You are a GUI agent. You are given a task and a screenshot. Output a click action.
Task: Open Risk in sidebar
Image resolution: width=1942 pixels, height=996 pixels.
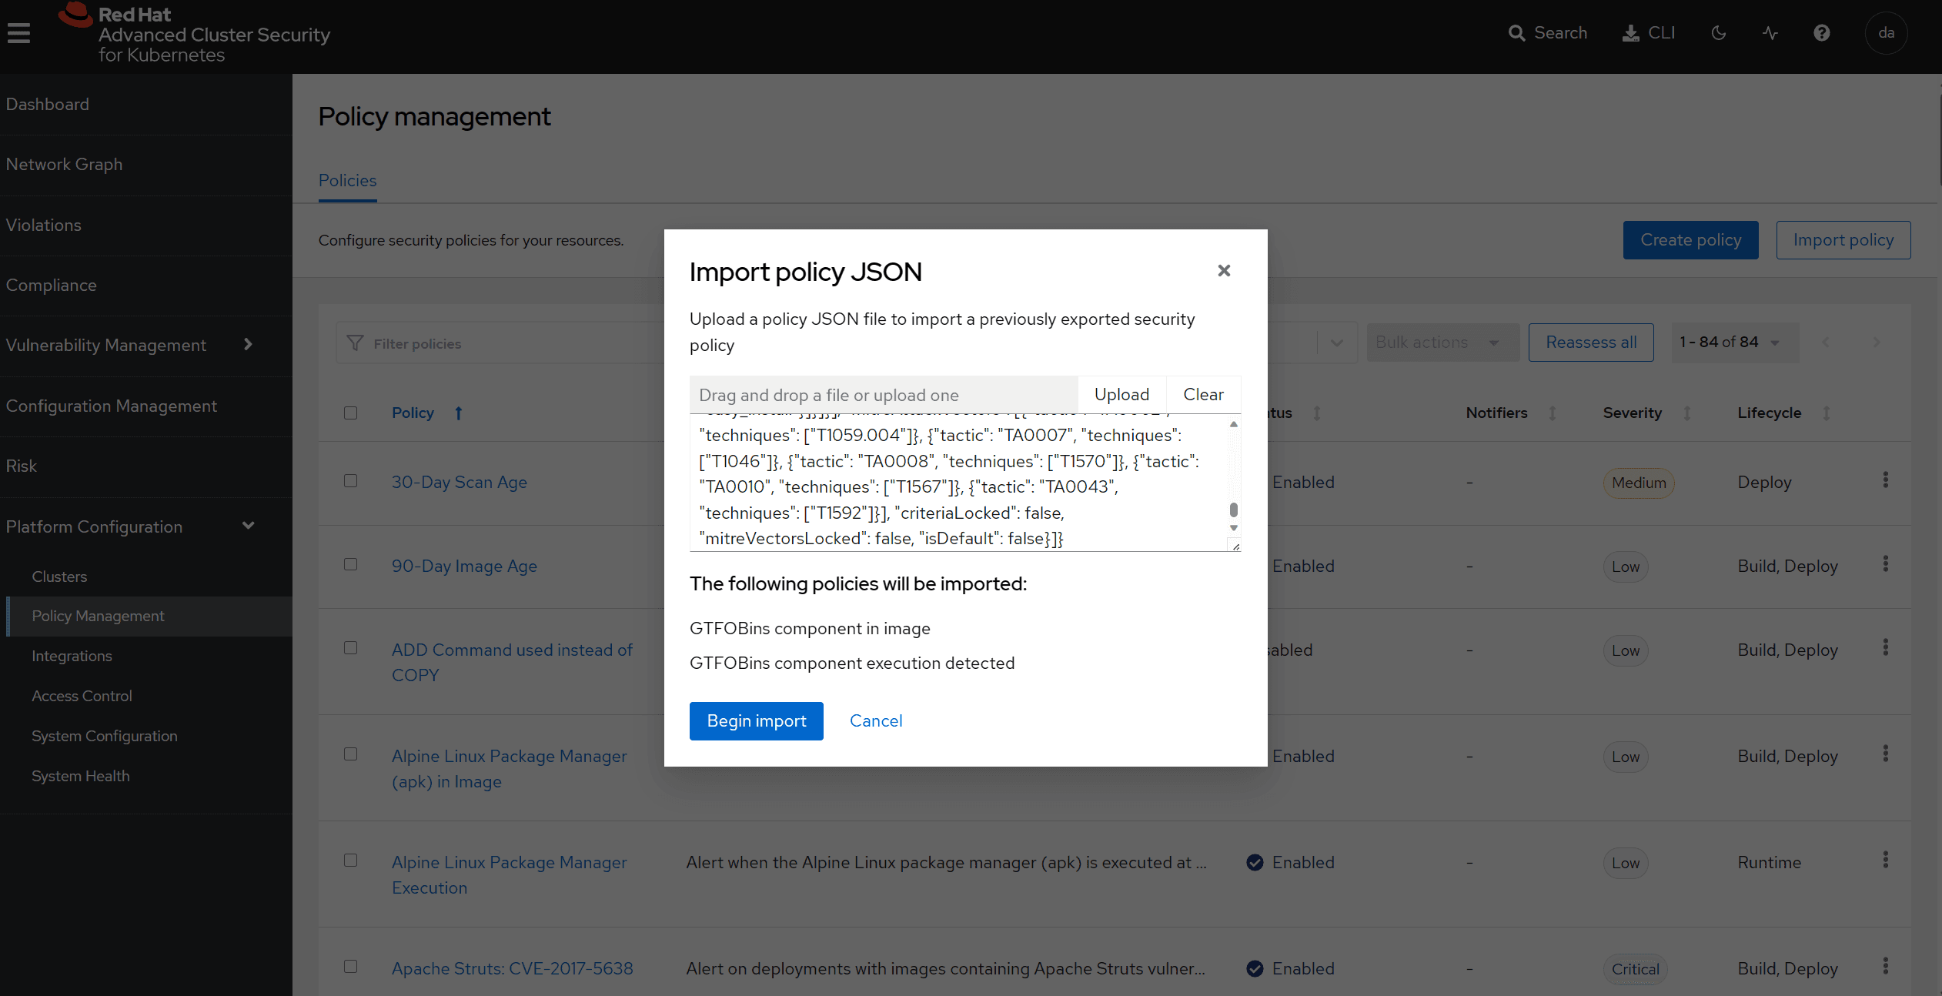[x=145, y=466]
